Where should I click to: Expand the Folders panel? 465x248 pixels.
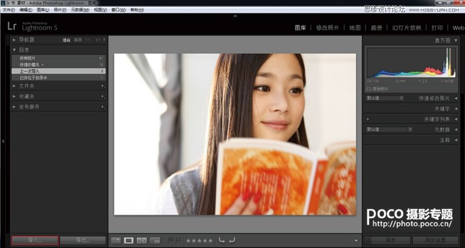(14, 86)
